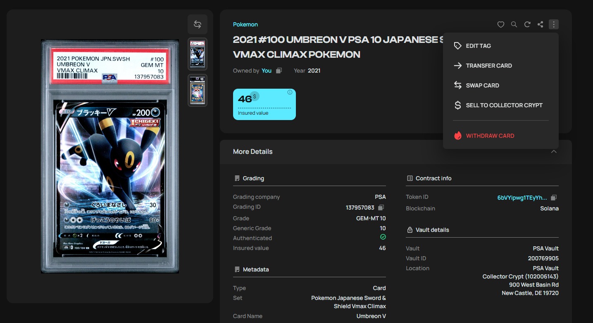Add card to favorites with heart icon
The height and width of the screenshot is (323, 593).
(x=501, y=24)
